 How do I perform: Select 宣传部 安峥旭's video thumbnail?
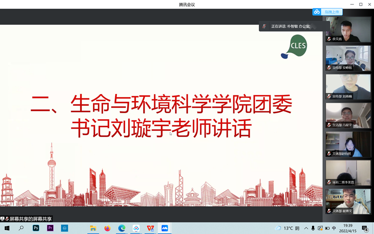[348, 58]
